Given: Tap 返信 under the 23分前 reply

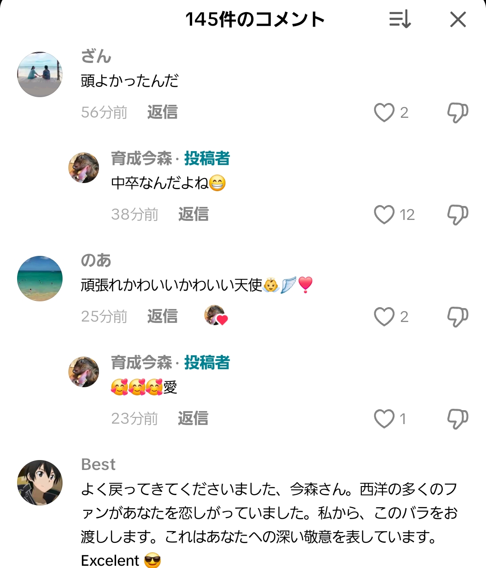Looking at the screenshot, I should (x=193, y=419).
